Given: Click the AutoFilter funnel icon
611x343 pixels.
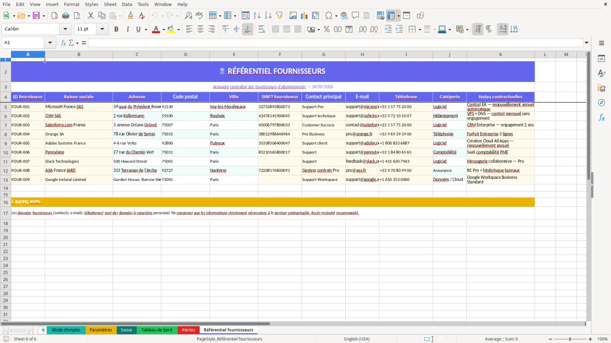Looking at the screenshot, I should coord(279,16).
